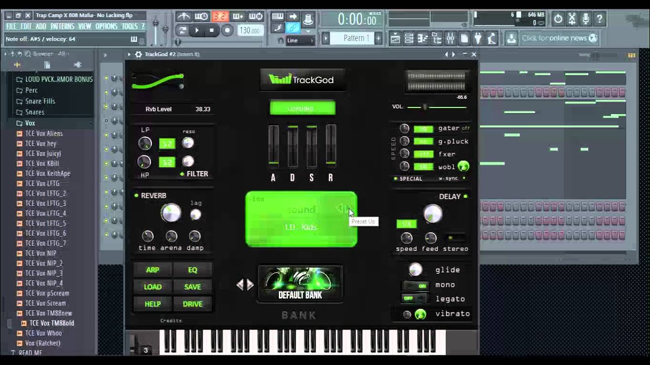
Task: Open the Plugin picker plug icon
Action: point(477,39)
